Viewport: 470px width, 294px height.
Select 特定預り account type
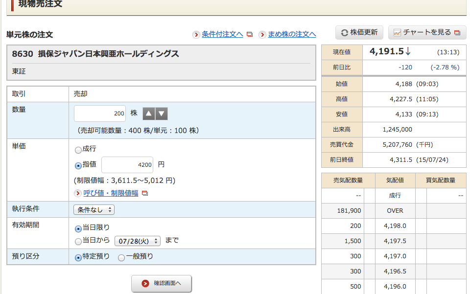point(78,257)
